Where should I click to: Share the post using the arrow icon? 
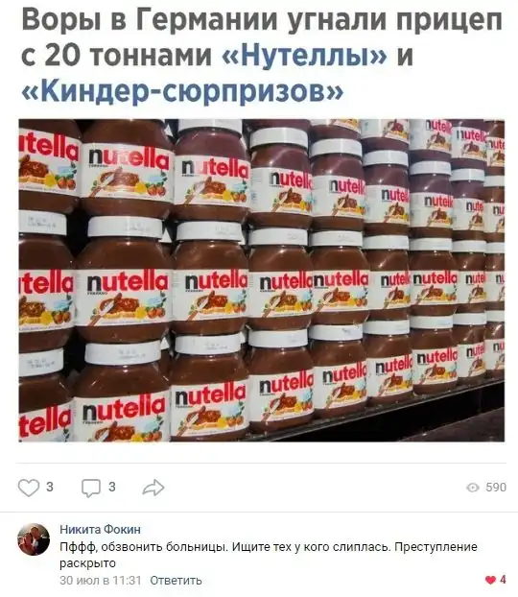point(153,488)
